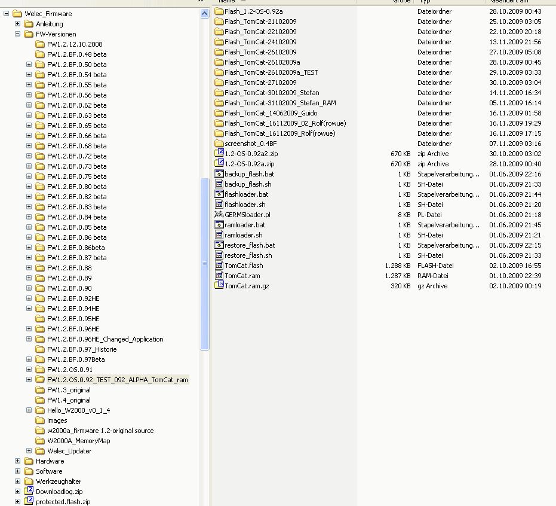Expand the FW1.2.BF.0.96HE_Changed_Application node
556x506 pixels.
tap(29, 339)
